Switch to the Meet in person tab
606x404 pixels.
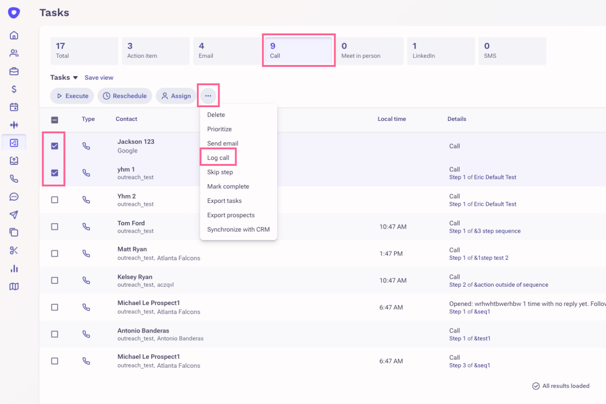pos(370,51)
